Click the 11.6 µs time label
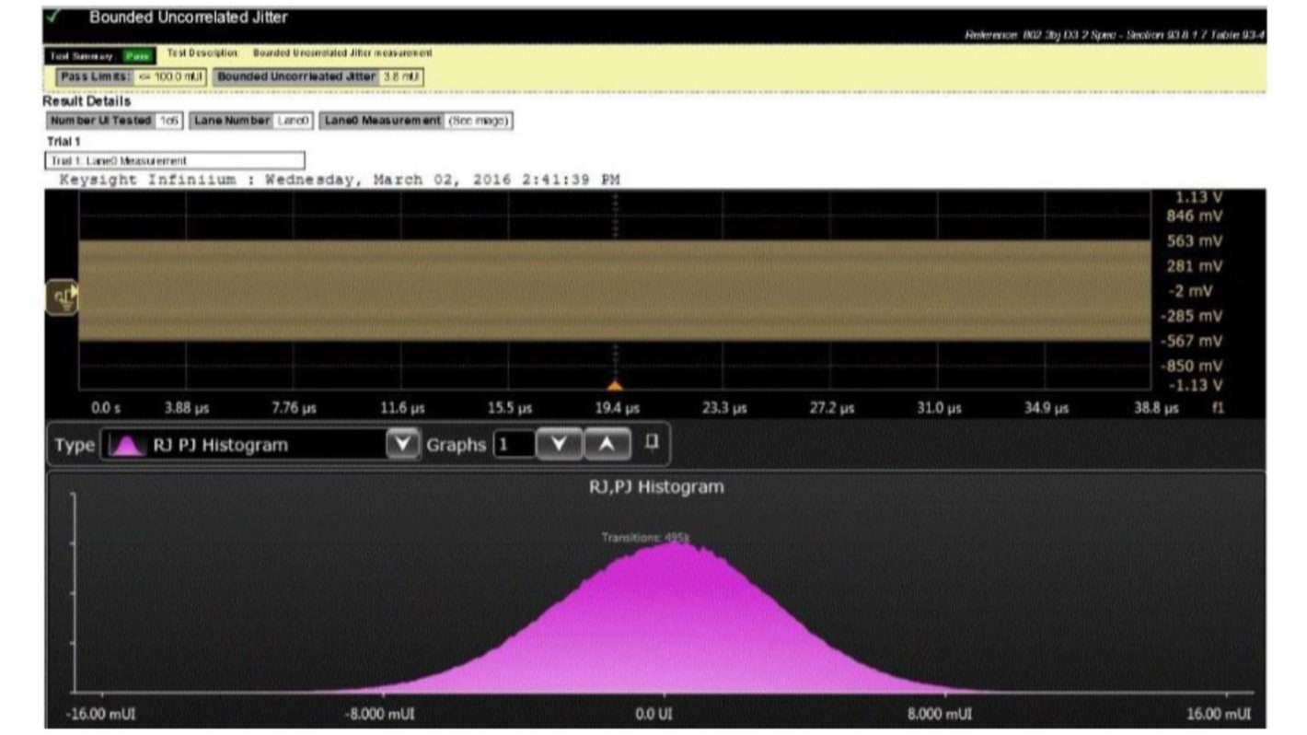Viewport: 1307px width, 735px height. [x=403, y=407]
